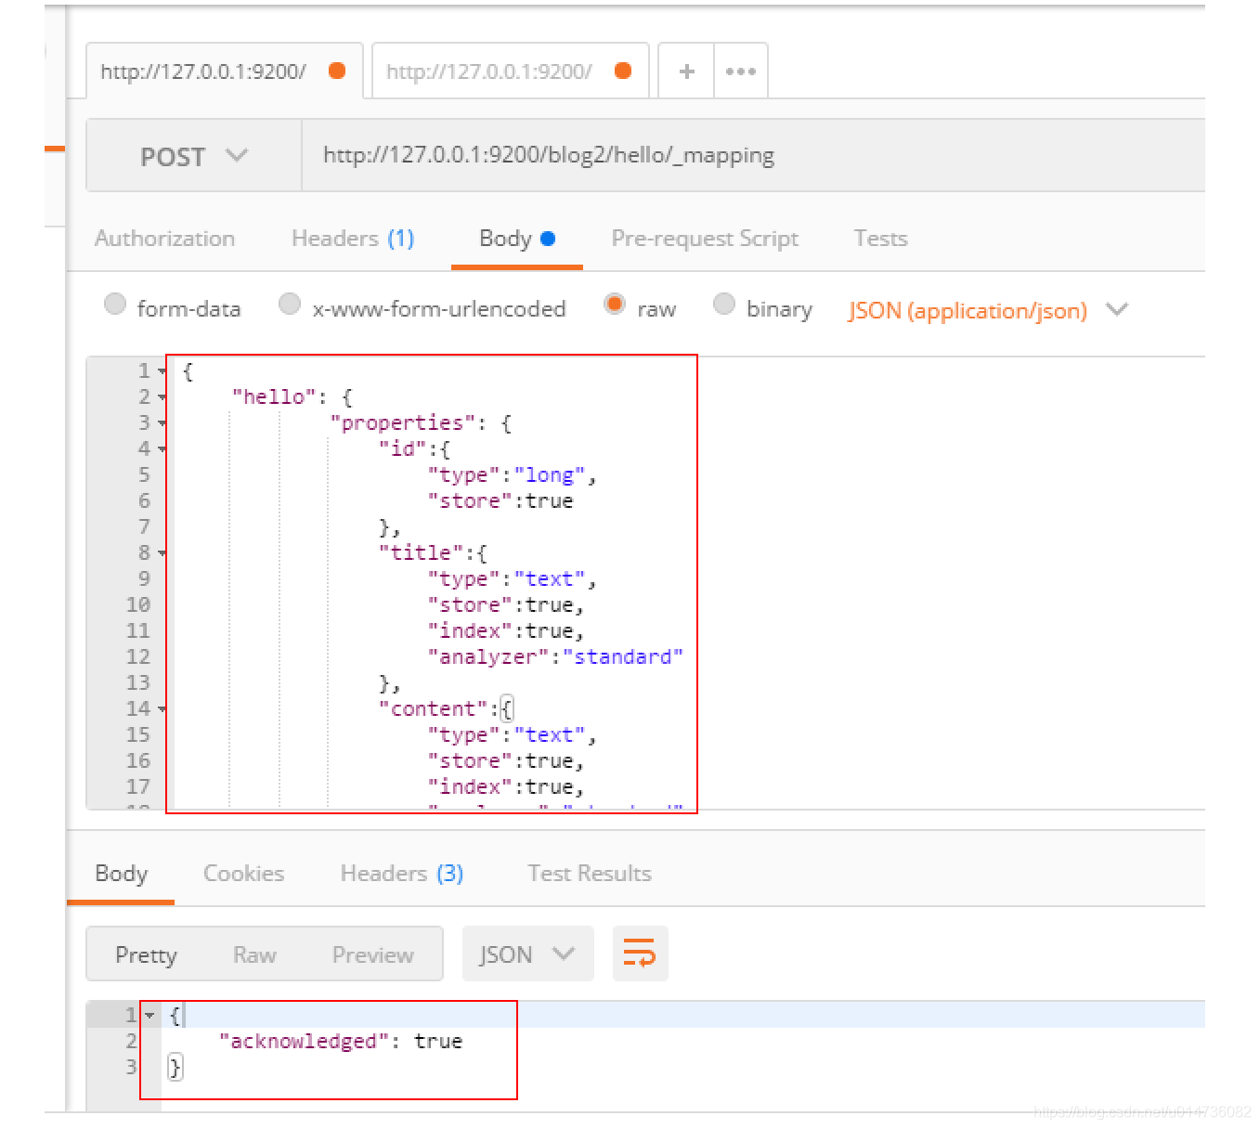Viewport: 1260px width, 1129px height.
Task: Select the x-www-form-urlencoded radio button
Action: coord(290,304)
